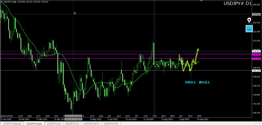Image resolution: width=262 pixels, height=125 pixels.
Task: Select the USDJPY#,Daily tab
Action: click(34, 123)
